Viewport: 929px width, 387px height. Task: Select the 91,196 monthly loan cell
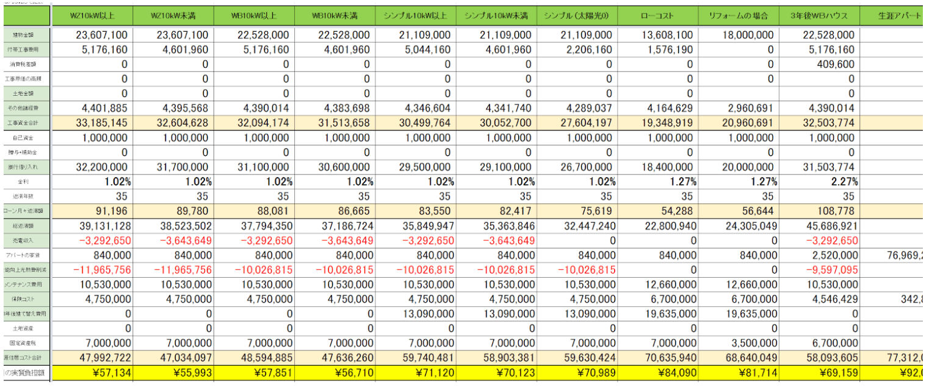tap(91, 211)
